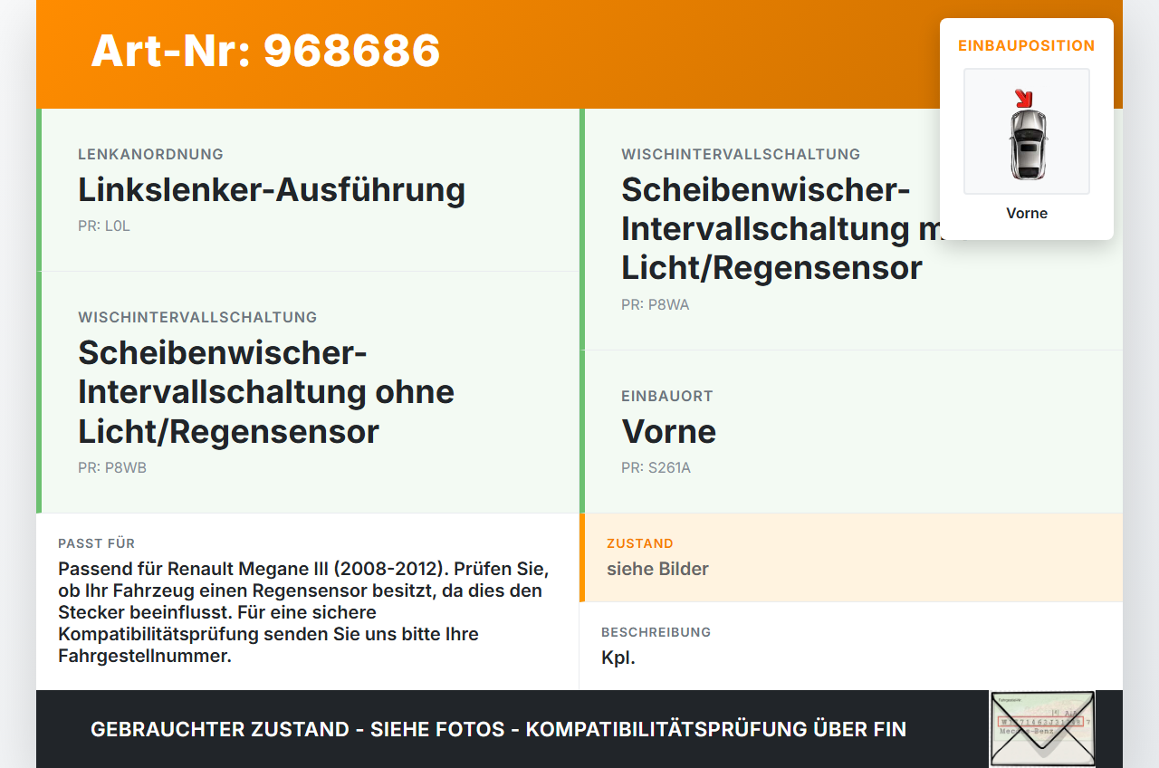The height and width of the screenshot is (768, 1159).
Task: Click the red arrow above the car
Action: pyautogui.click(x=1024, y=98)
